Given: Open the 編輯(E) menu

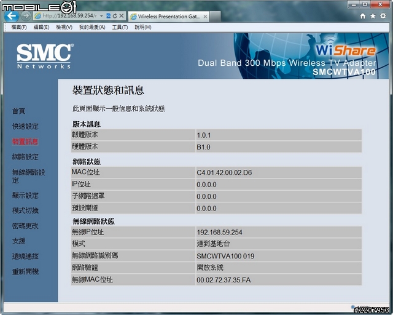Looking at the screenshot, I should (41, 27).
